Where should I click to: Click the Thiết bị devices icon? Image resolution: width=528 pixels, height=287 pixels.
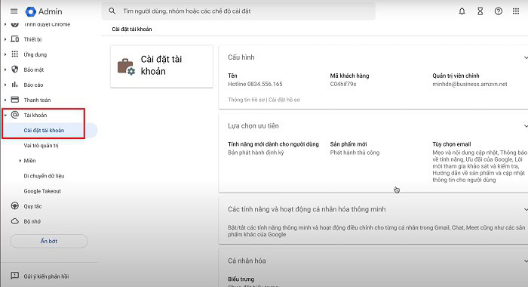click(15, 39)
